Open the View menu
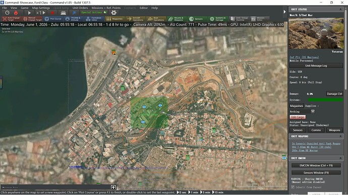Viewport: 348px width, 195px height. 14,8
